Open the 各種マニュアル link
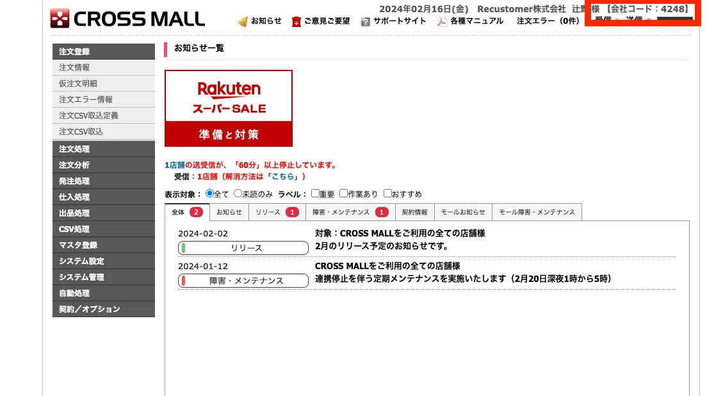 pyautogui.click(x=477, y=21)
